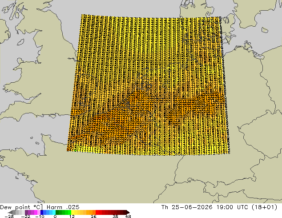The width and height of the screenshot is (282, 218).
Task: Click the "Th 25-06-2026 19:00 UTC (18+01)" timestamp
Action: [x=219, y=207]
